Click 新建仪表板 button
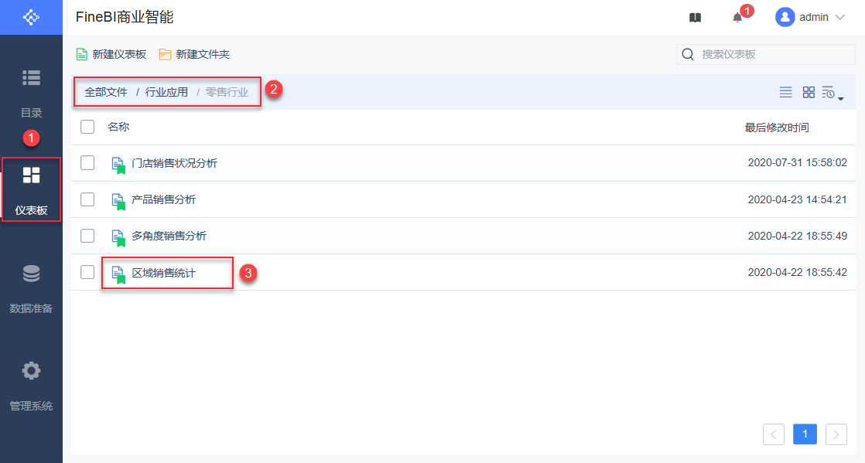The width and height of the screenshot is (865, 463). pyautogui.click(x=111, y=54)
